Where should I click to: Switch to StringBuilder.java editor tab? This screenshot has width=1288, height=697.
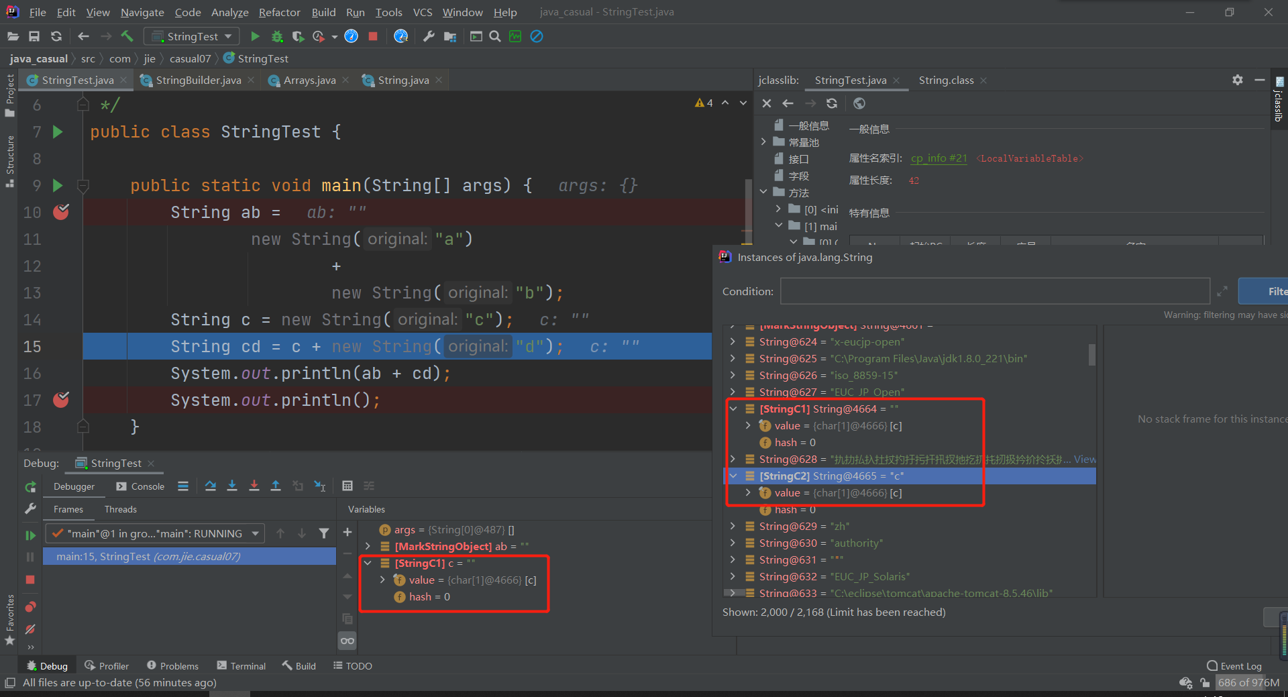coord(198,80)
